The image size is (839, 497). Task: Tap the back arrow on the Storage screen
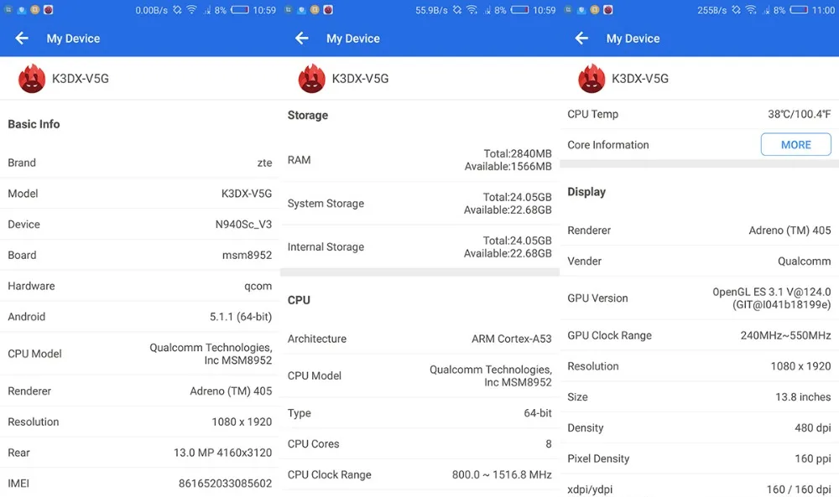(x=302, y=38)
